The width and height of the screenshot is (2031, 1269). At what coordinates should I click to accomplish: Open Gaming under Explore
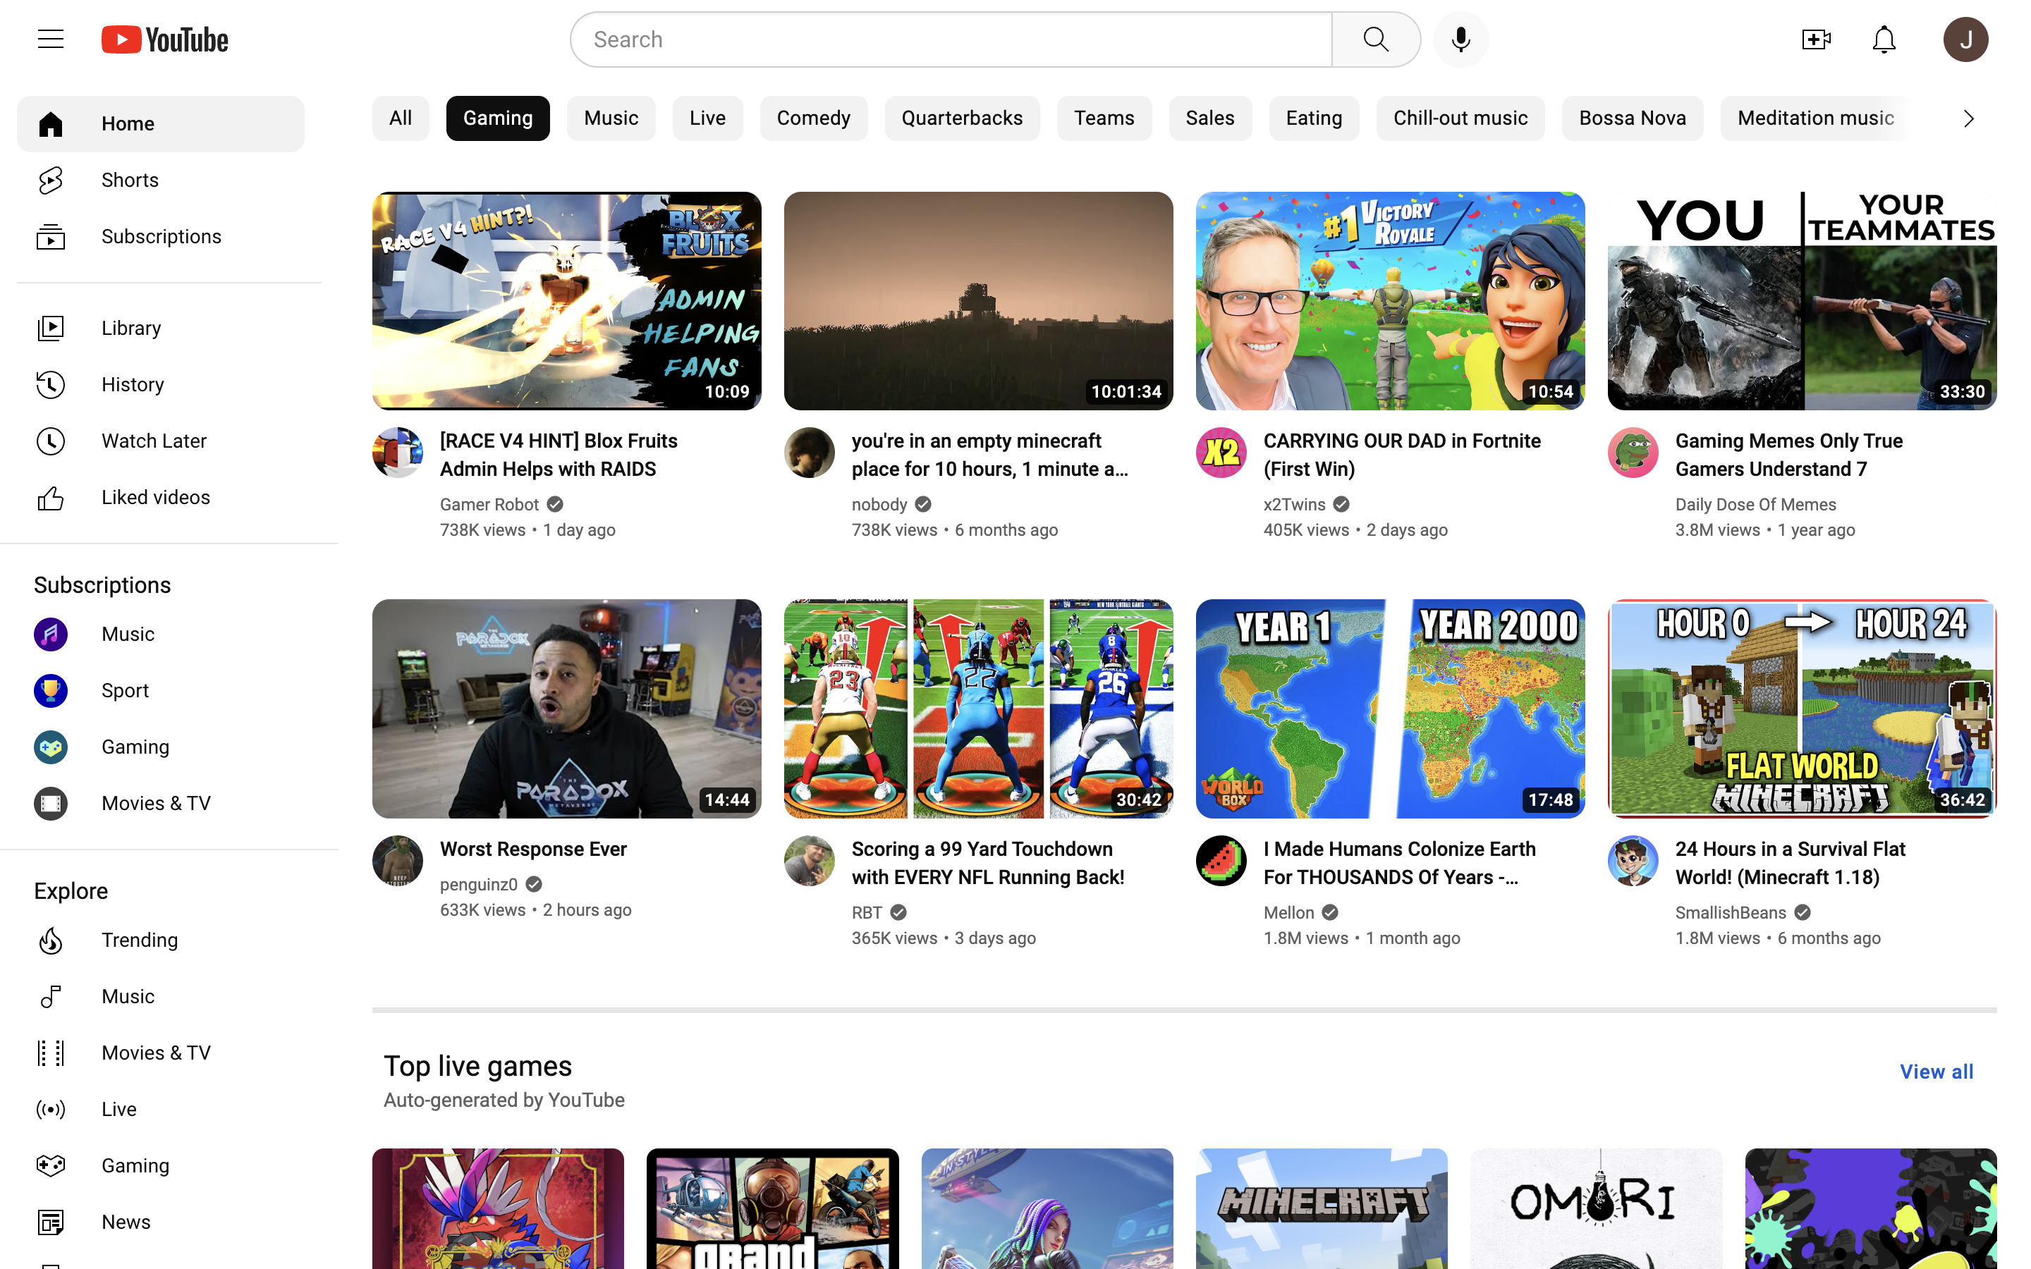click(x=160, y=1166)
